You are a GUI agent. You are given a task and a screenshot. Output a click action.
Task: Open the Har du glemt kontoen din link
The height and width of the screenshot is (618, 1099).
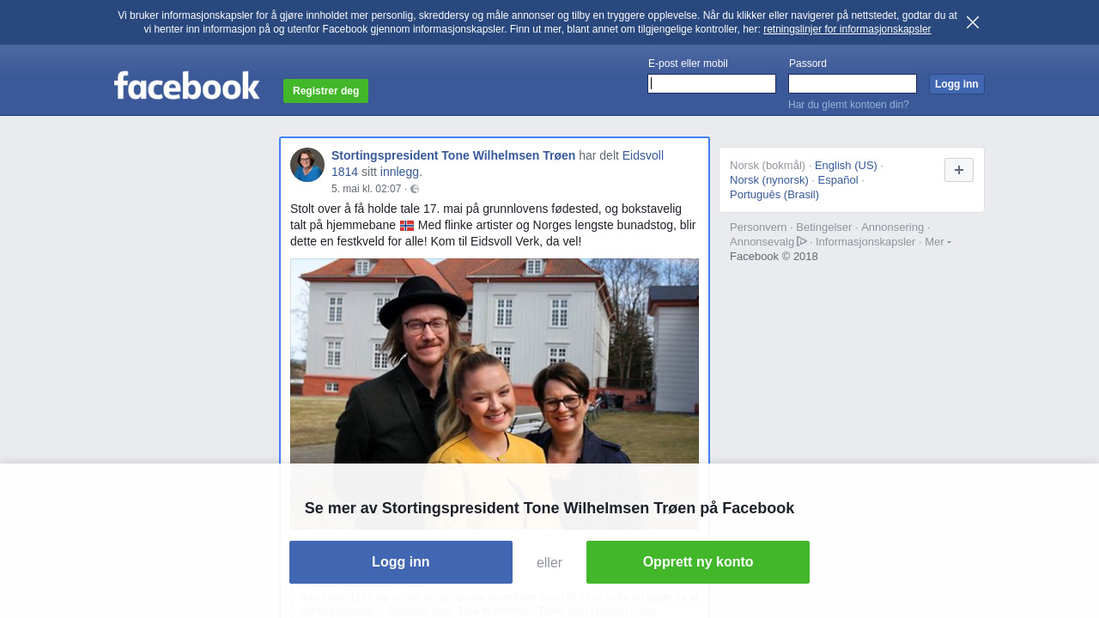tap(848, 105)
